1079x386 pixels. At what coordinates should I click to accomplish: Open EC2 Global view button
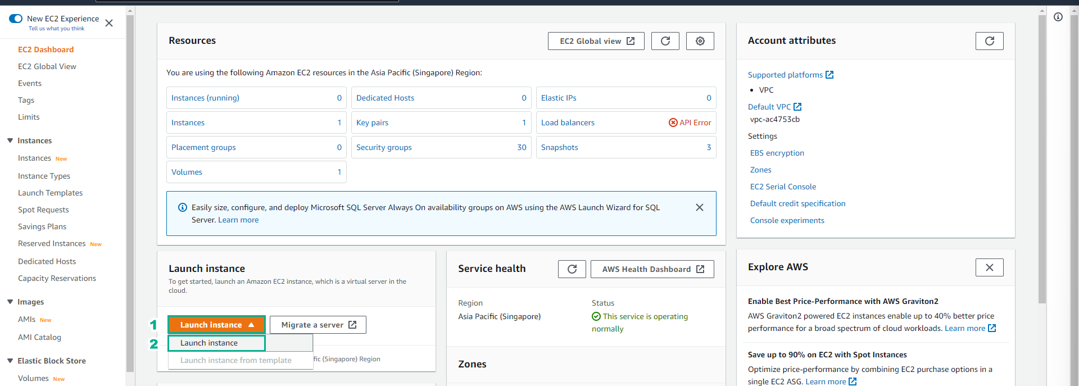tap(596, 41)
